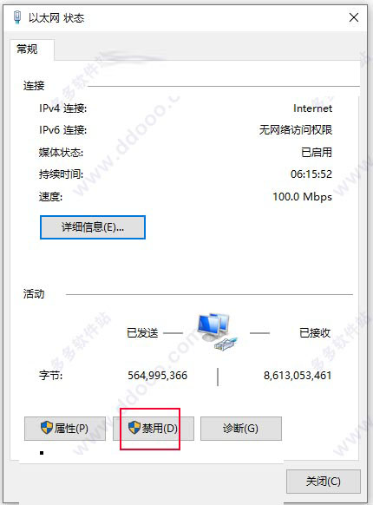Click the 无网络访问权限 IPv6 status text
This screenshot has height=505, width=373.
pyautogui.click(x=296, y=130)
